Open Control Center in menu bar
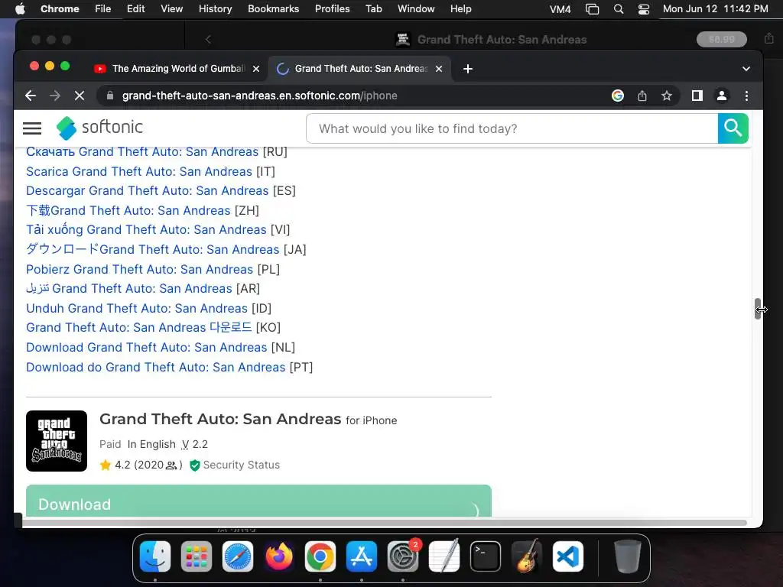The height and width of the screenshot is (587, 783). (644, 9)
